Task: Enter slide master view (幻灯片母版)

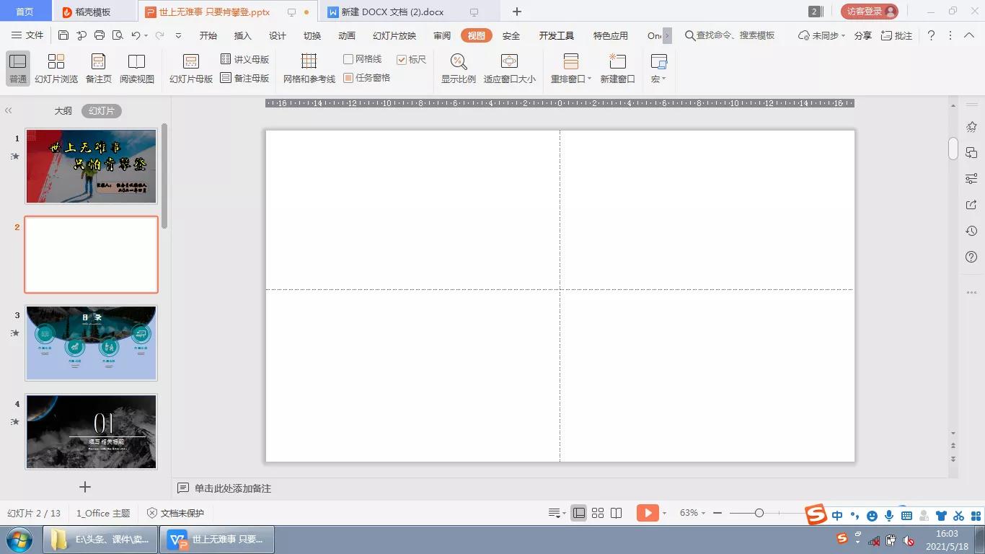Action: (190, 69)
